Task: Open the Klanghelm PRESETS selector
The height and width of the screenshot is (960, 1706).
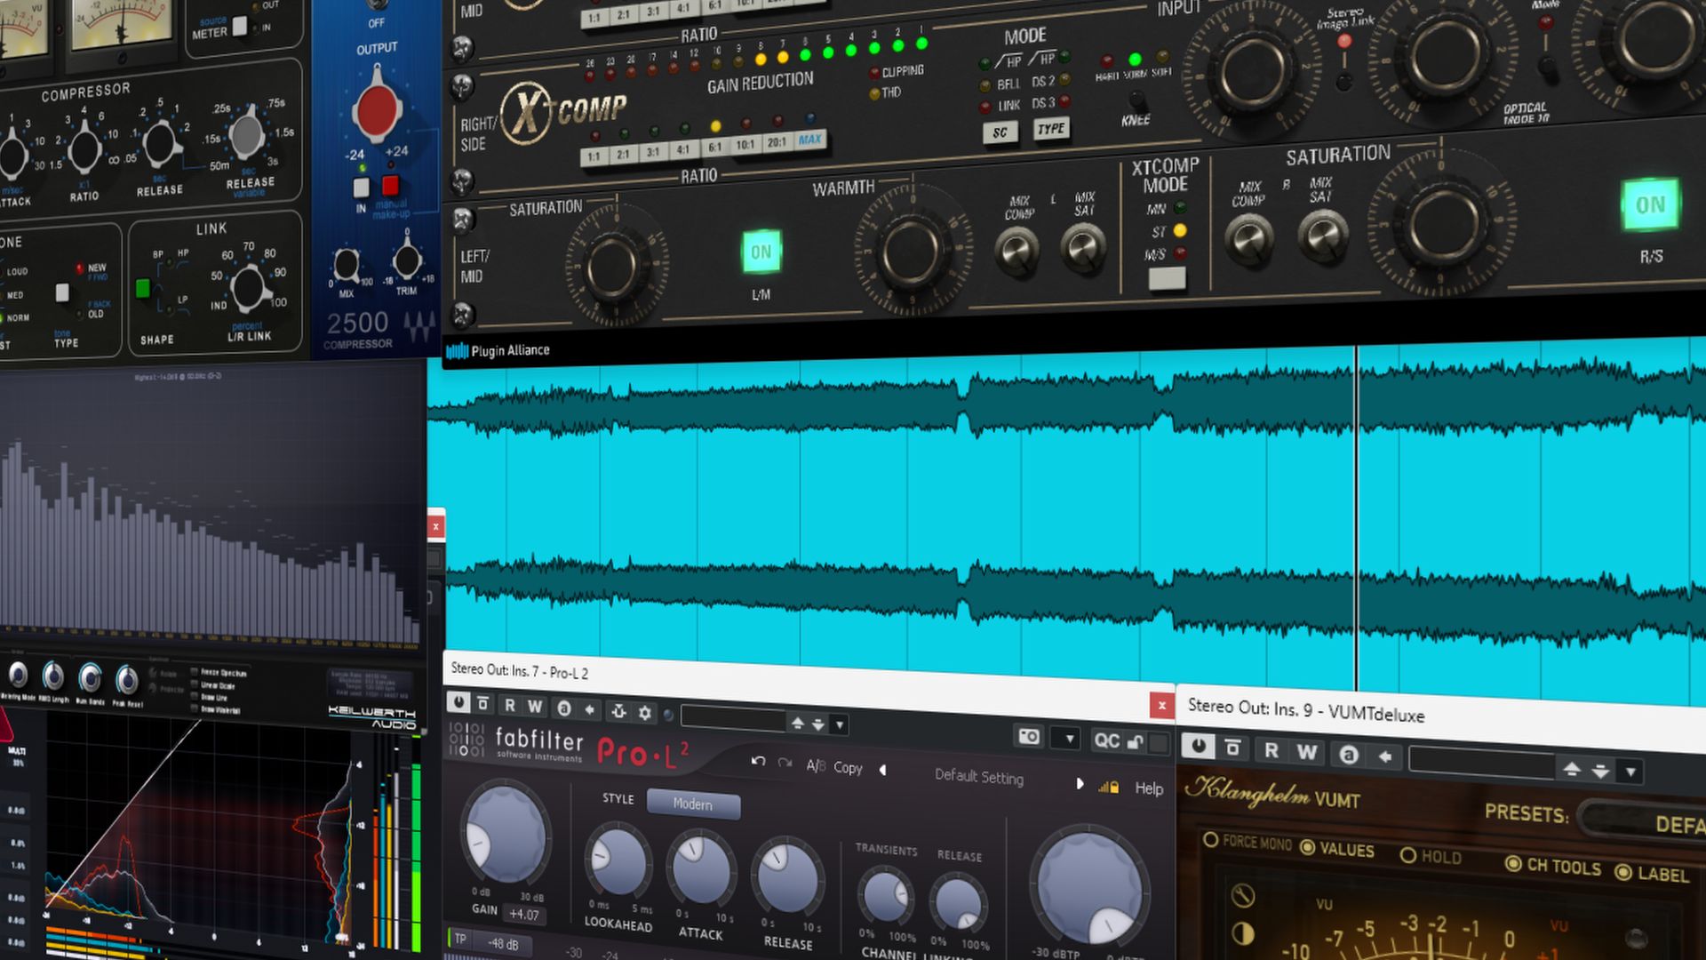Action: (x=1644, y=822)
